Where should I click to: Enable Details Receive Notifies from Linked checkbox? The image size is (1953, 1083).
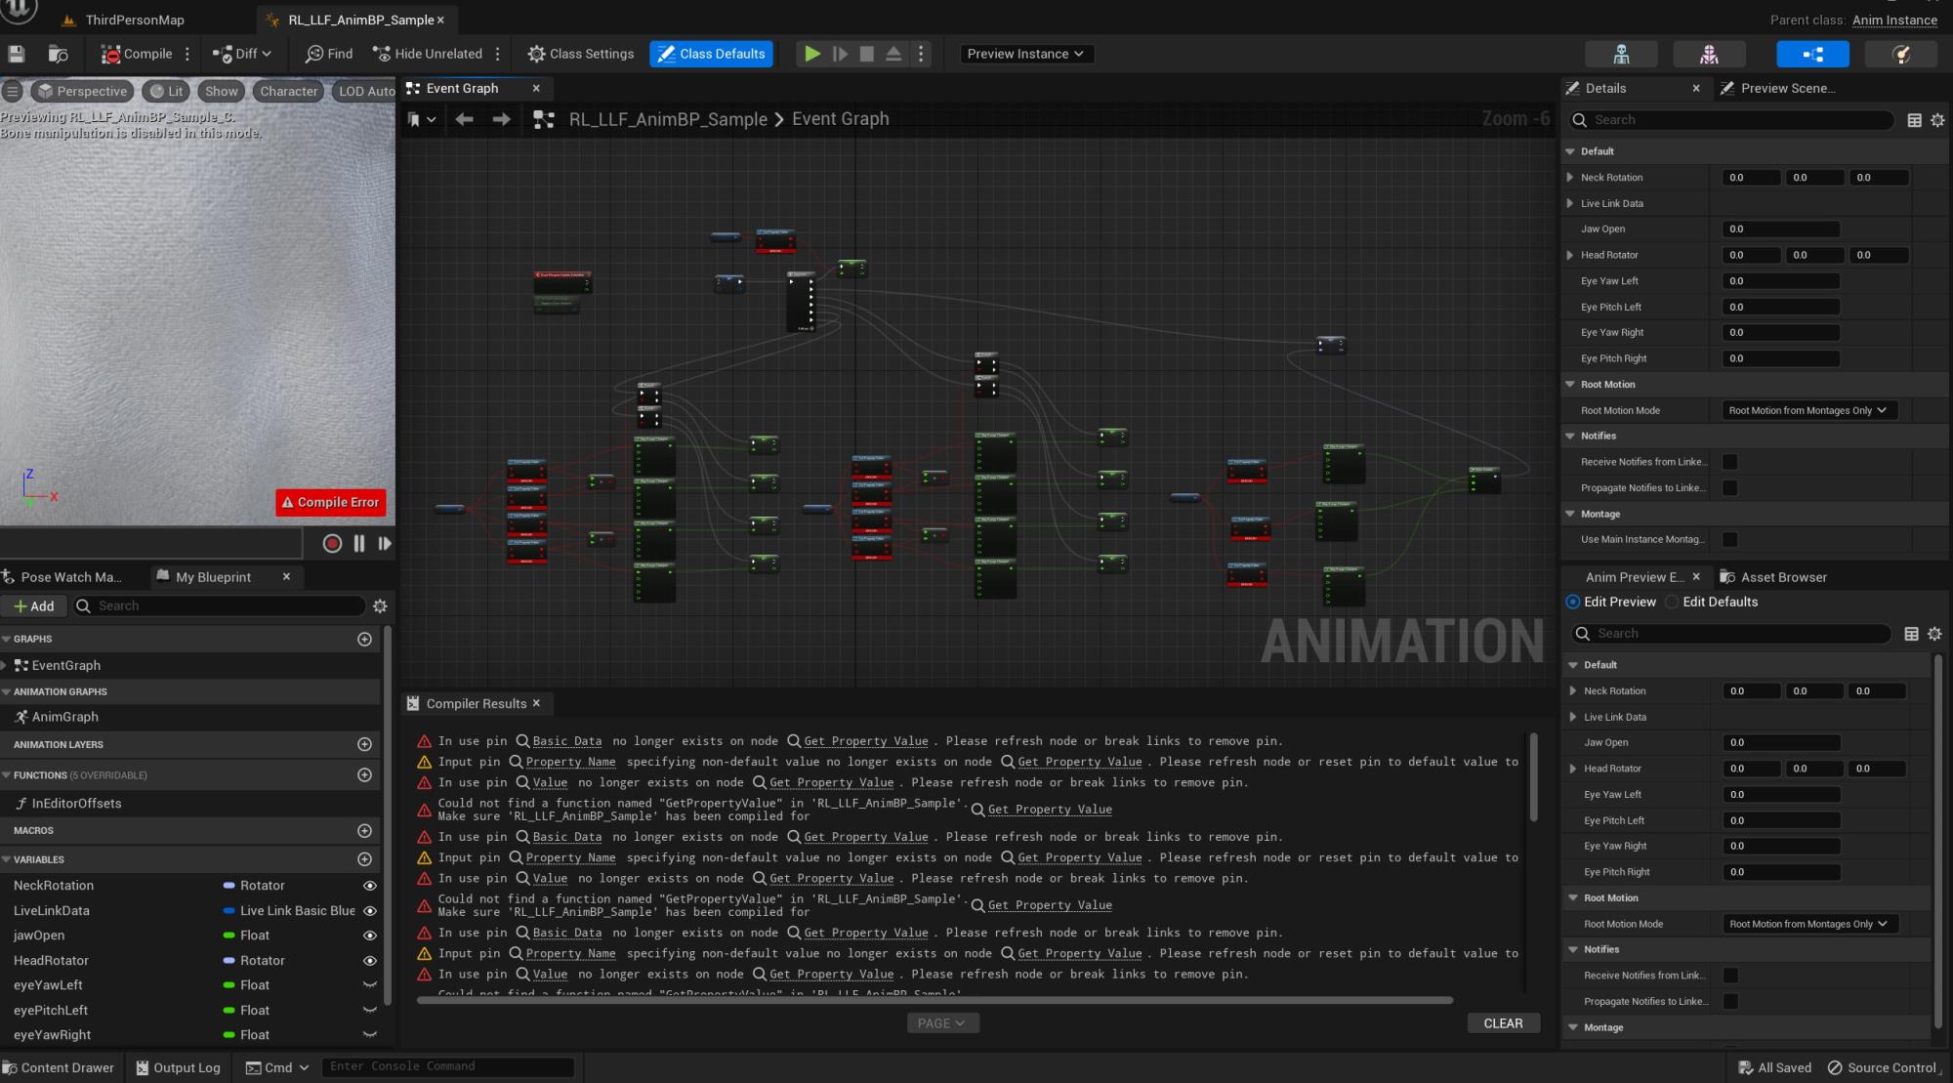point(1729,462)
